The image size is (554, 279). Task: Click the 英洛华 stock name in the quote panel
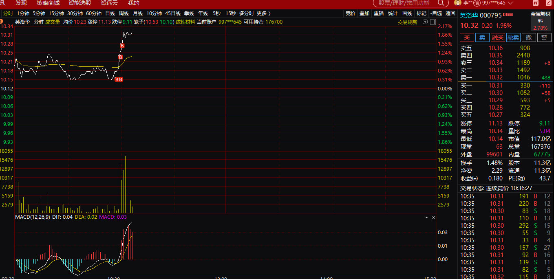click(x=469, y=15)
